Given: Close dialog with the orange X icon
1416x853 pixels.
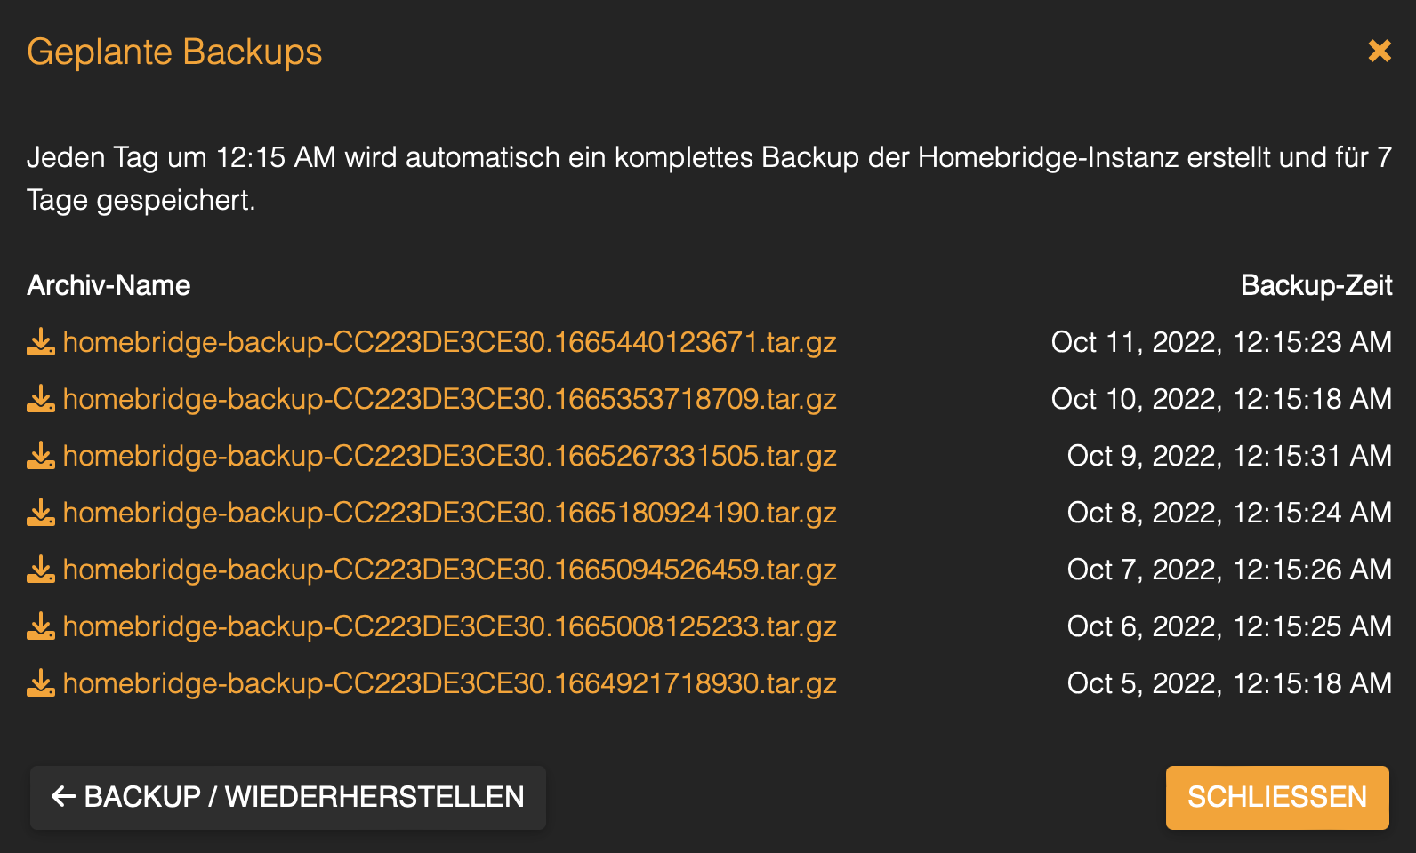Looking at the screenshot, I should tap(1380, 51).
